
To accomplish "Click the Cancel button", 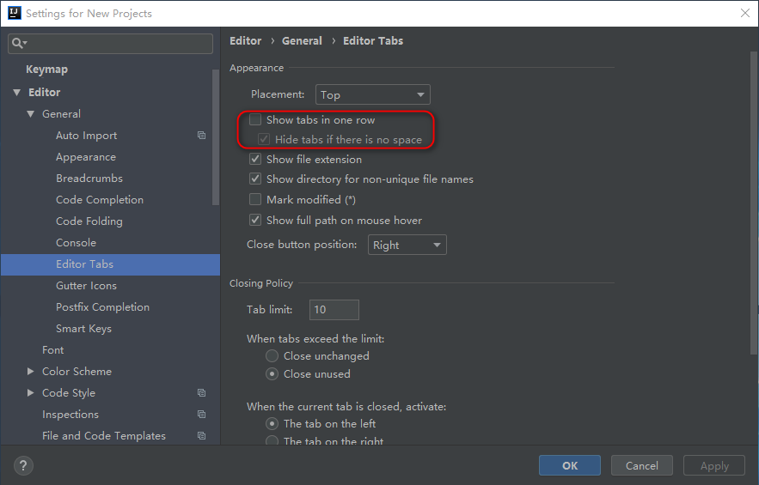I will click(x=642, y=465).
